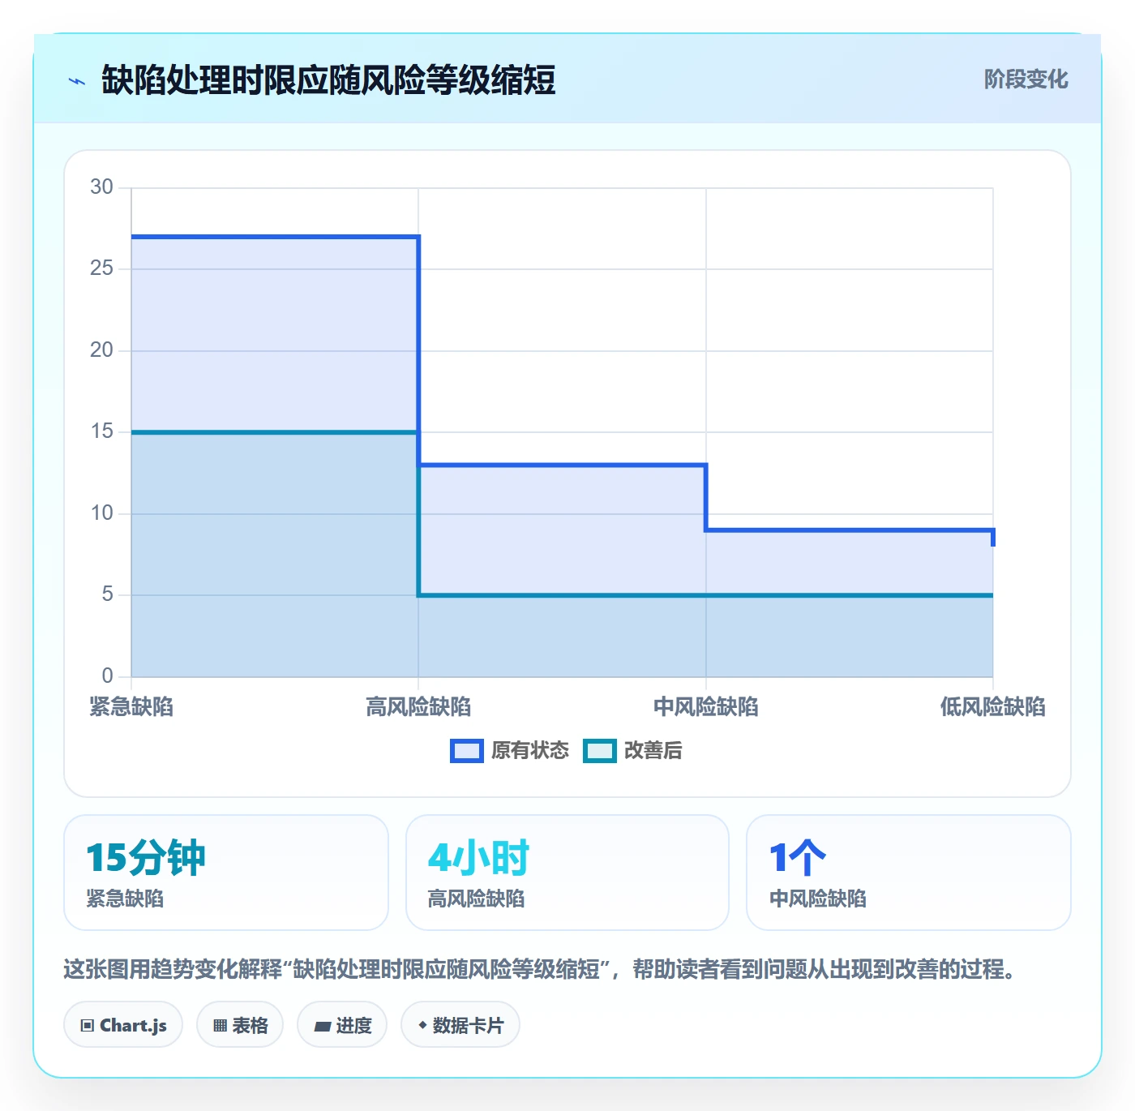The height and width of the screenshot is (1111, 1135).
Task: Click the 紧急缺陷 x-axis label
Action: click(x=131, y=707)
